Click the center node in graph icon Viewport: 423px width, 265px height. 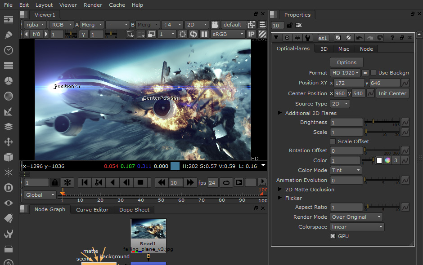pos(287,38)
